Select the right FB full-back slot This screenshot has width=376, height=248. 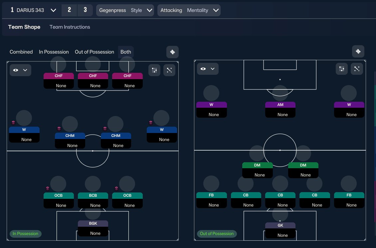[349, 200]
